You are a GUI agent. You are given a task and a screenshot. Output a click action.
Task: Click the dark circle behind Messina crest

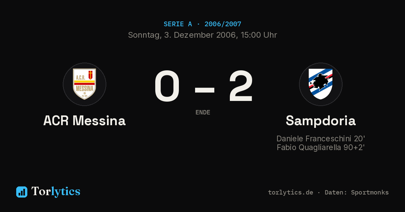point(84,84)
